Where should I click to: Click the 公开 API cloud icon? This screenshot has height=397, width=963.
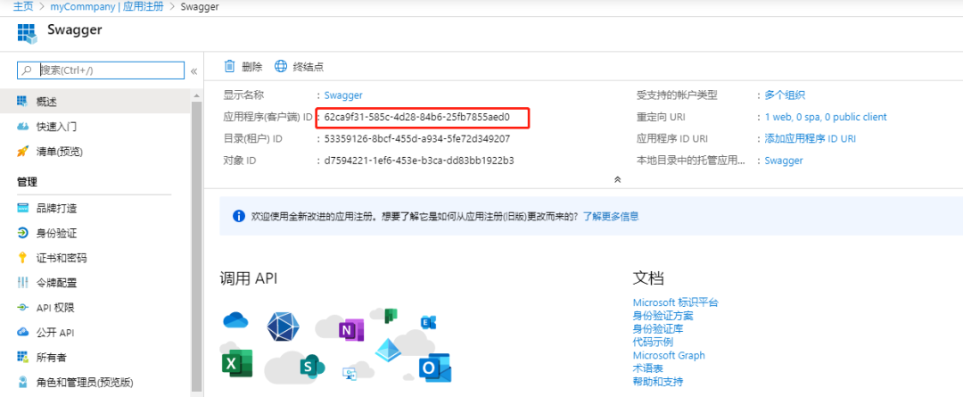click(x=22, y=332)
